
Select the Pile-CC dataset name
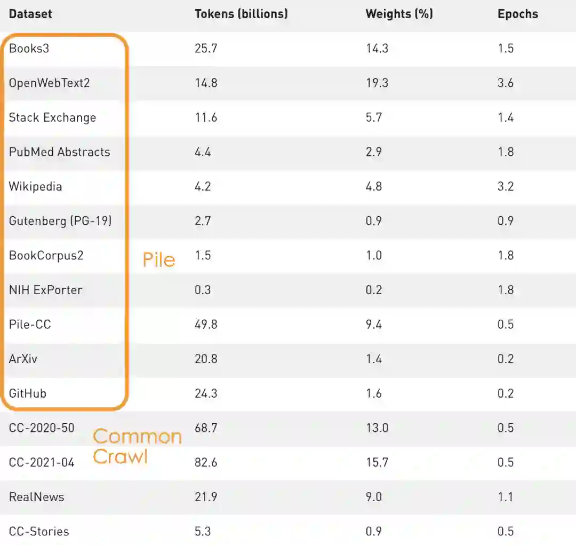(30, 325)
